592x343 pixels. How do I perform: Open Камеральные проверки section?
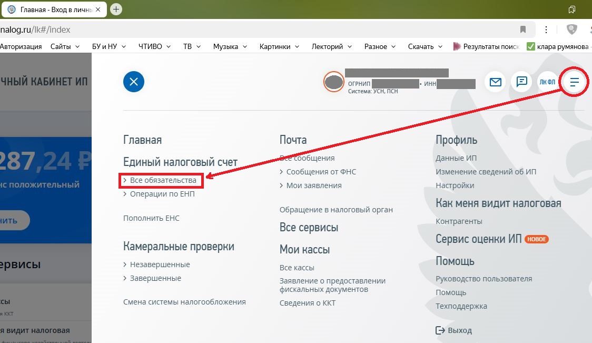(x=179, y=246)
